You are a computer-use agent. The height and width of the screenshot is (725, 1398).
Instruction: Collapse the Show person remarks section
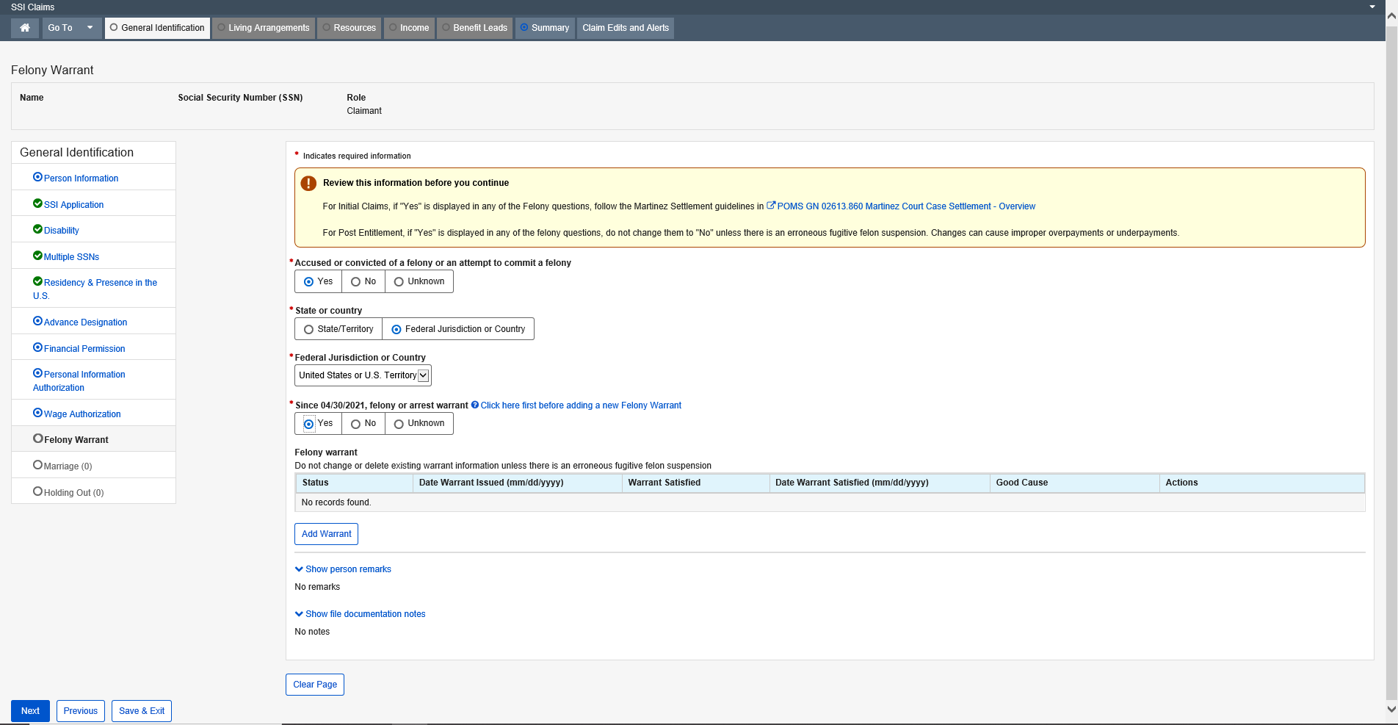(x=343, y=569)
